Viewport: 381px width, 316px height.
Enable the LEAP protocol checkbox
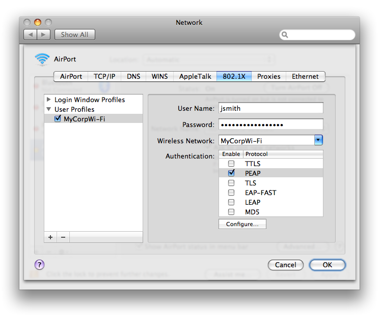pyautogui.click(x=231, y=202)
